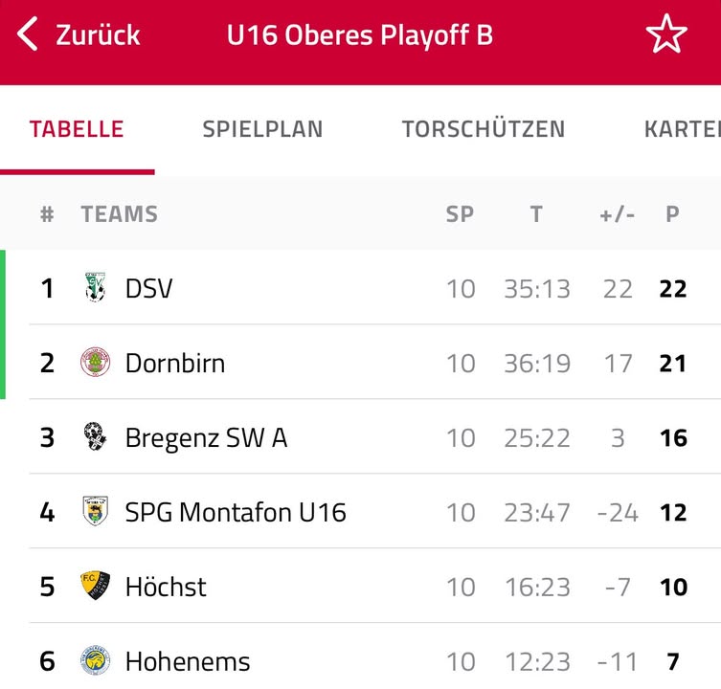Click the Höchst club crest
The image size is (721, 689).
pos(95,587)
